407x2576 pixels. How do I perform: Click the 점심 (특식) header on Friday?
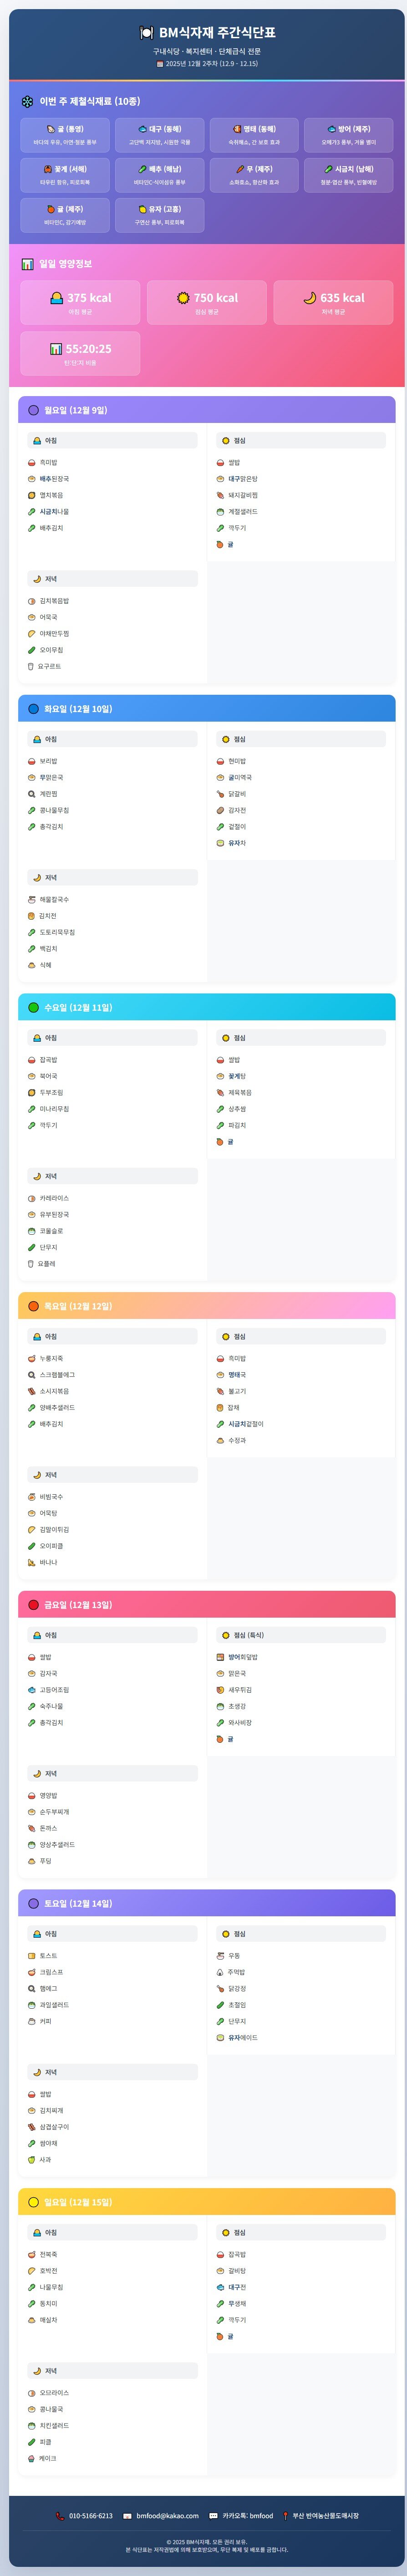click(x=301, y=1635)
